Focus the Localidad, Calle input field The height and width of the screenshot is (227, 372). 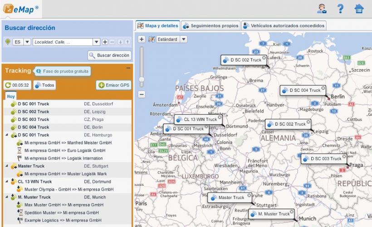[x=63, y=42]
